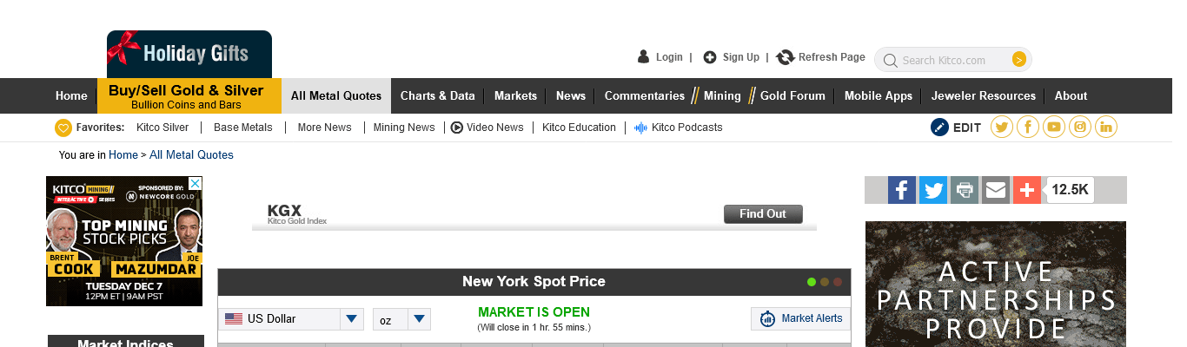Open the US Dollar currency dropdown
1187x347 pixels.
291,319
